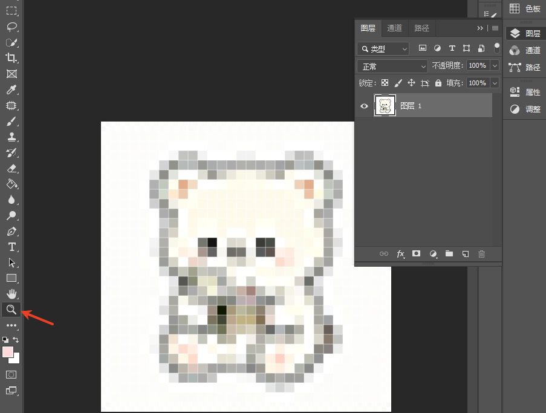Click the 不透明度 100% value field
This screenshot has height=413, width=546.
pyautogui.click(x=478, y=65)
